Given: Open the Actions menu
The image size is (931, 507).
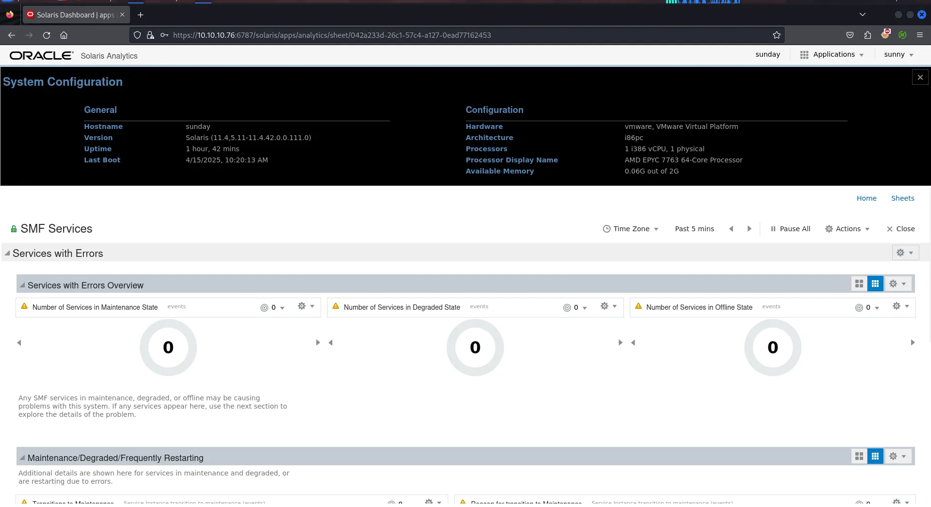Looking at the screenshot, I should click(x=848, y=229).
